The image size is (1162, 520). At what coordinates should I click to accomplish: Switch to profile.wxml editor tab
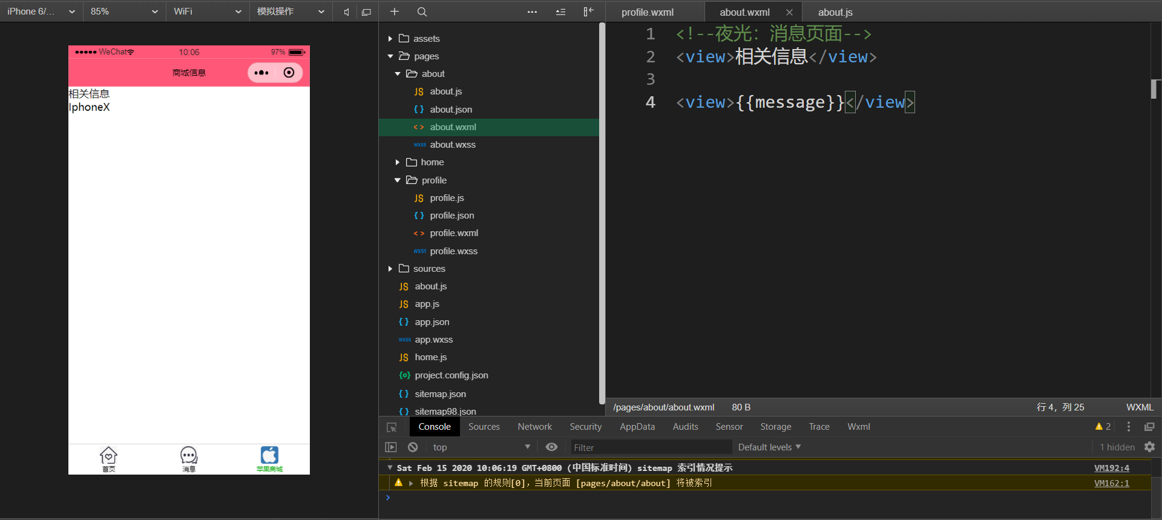[647, 12]
